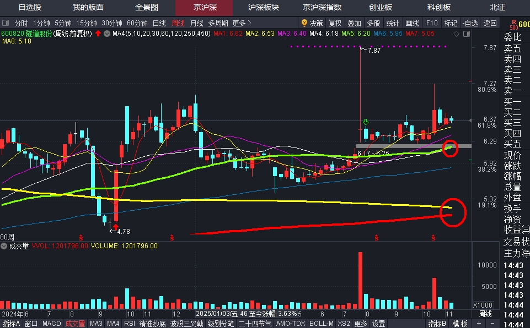Open 指标B selector
530x328 pixels.
click(437, 324)
